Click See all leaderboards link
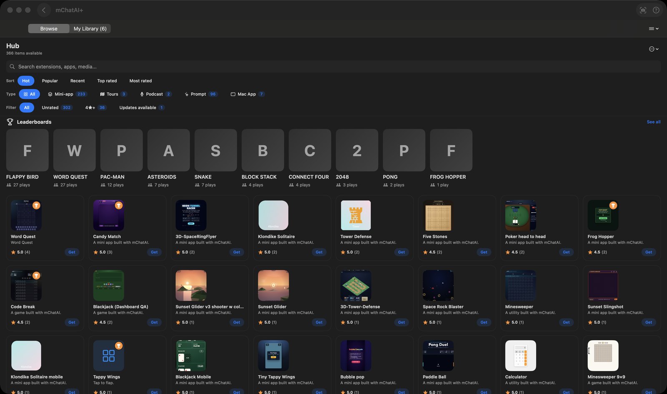The width and height of the screenshot is (667, 394). [x=653, y=122]
